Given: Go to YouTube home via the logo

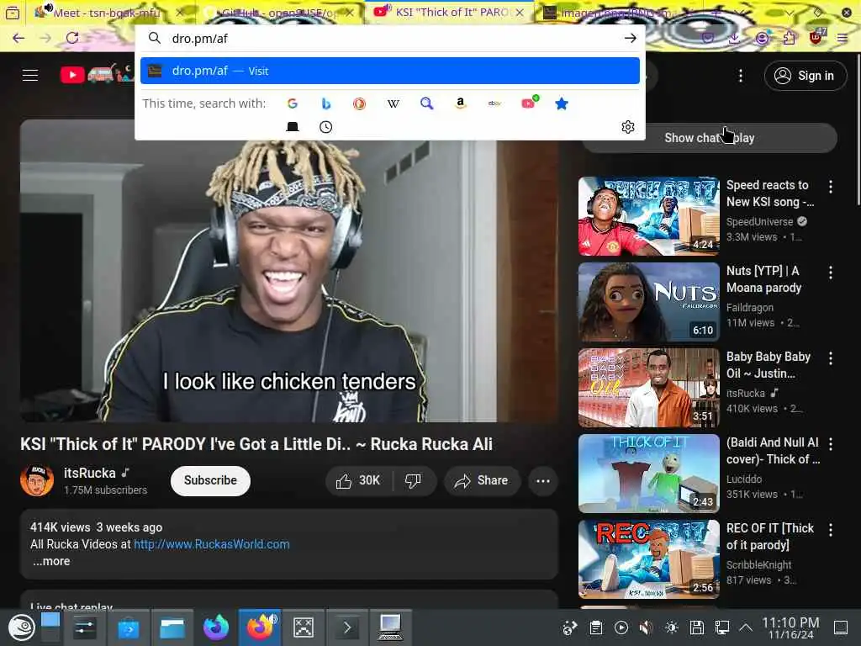Looking at the screenshot, I should (96, 74).
